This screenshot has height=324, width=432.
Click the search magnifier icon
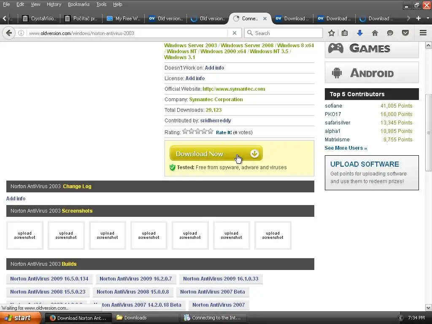coord(250,33)
